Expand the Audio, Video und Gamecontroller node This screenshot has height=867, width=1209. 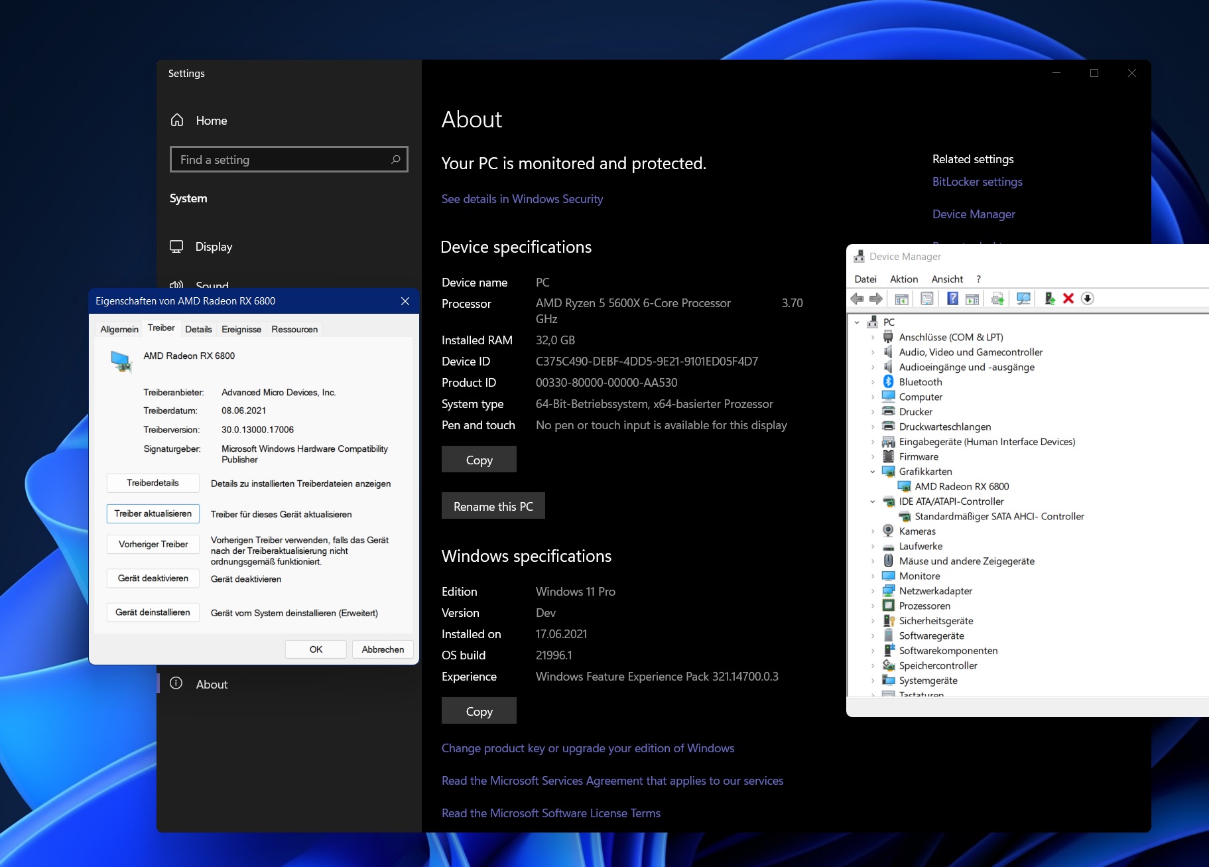pyautogui.click(x=873, y=352)
